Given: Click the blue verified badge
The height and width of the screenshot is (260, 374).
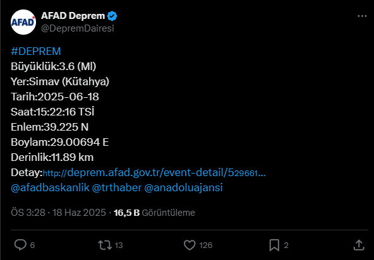Looking at the screenshot, I should 112,16.
